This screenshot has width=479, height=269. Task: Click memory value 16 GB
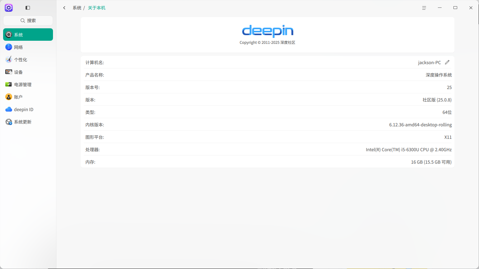click(x=431, y=162)
